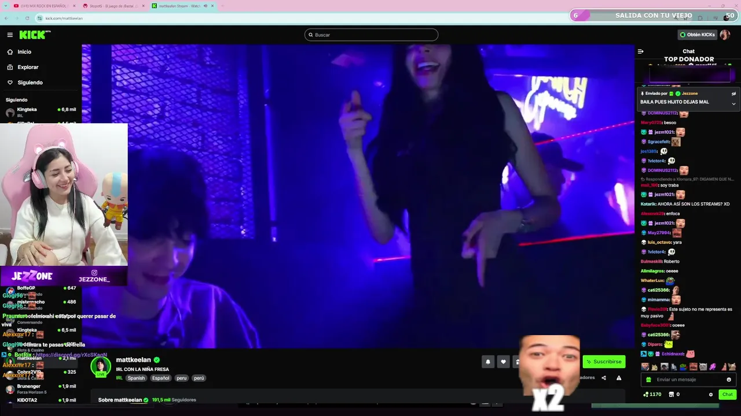Click share icon under video
This screenshot has height=416, width=741.
tap(604, 378)
